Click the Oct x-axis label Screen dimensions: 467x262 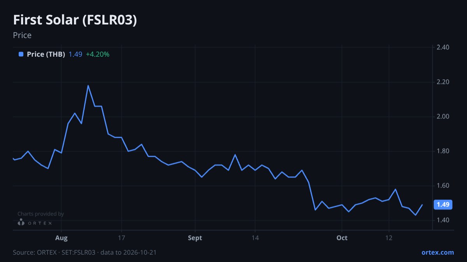click(x=342, y=238)
